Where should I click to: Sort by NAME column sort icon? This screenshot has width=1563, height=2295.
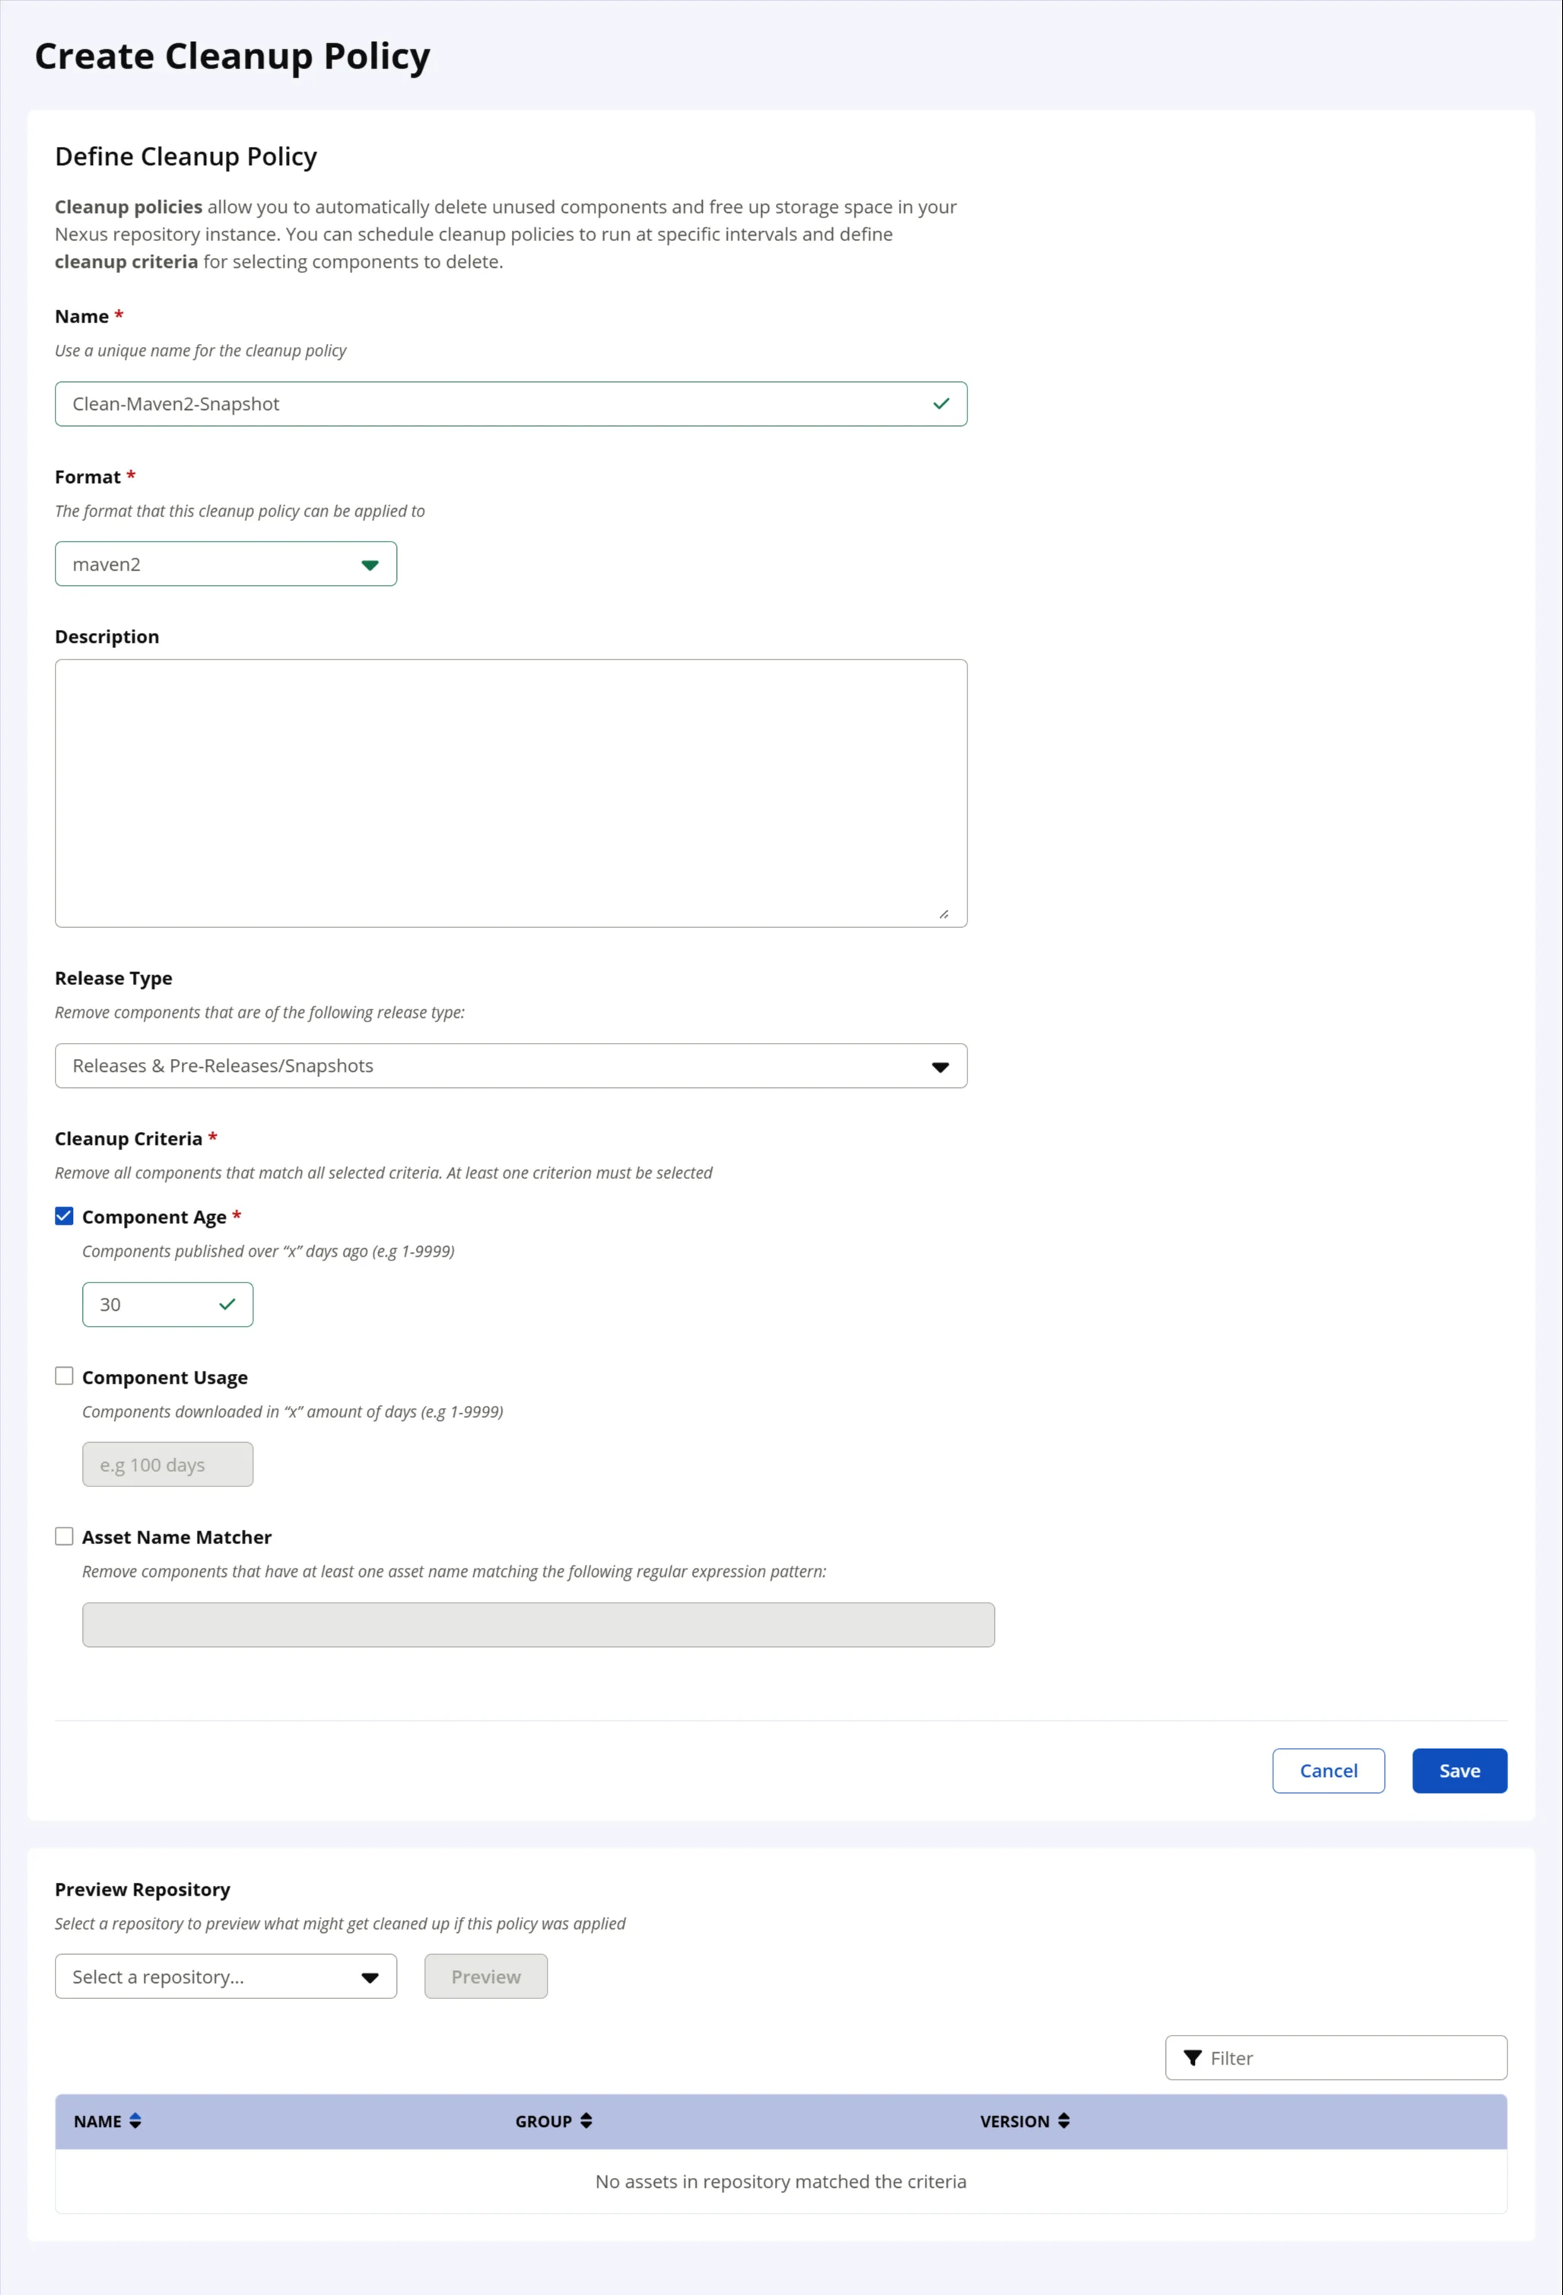pos(135,2122)
